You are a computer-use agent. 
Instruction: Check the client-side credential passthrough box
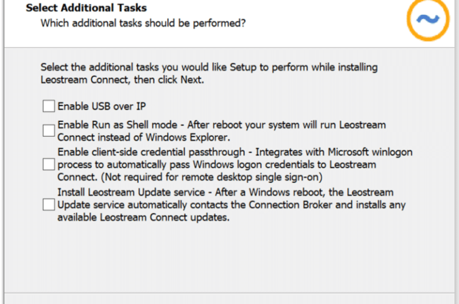click(x=49, y=164)
